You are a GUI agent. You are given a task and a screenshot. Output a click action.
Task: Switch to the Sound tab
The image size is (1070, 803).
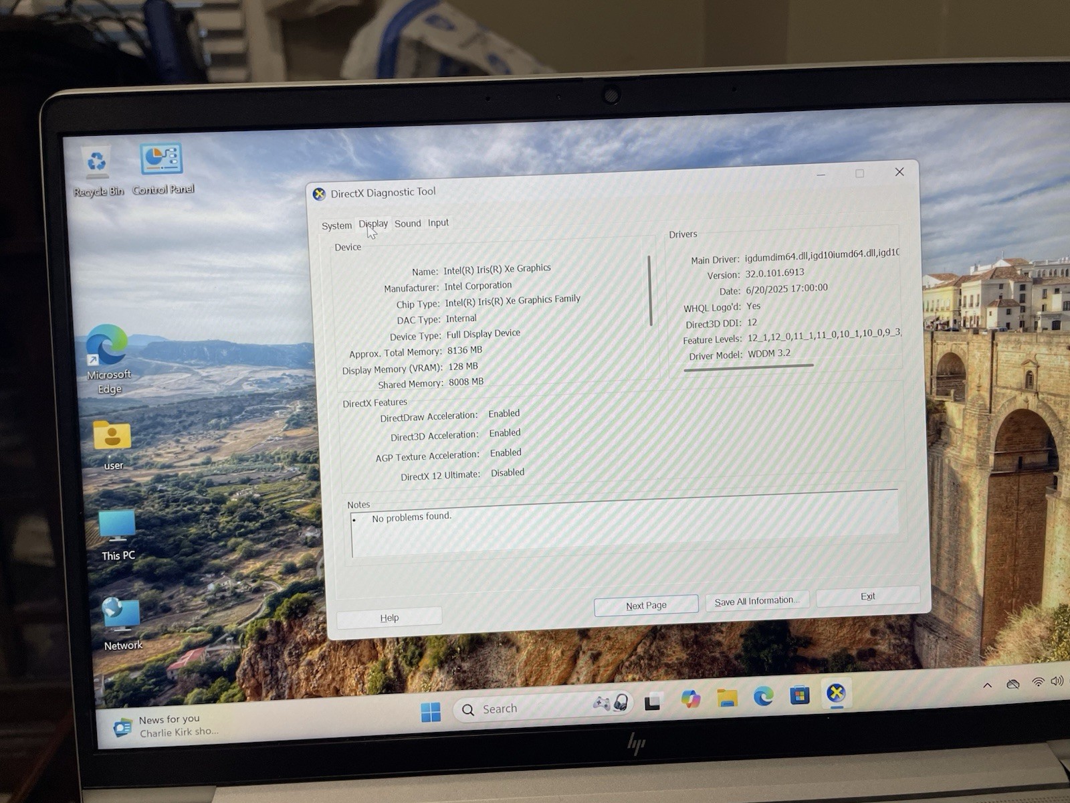[x=408, y=224]
